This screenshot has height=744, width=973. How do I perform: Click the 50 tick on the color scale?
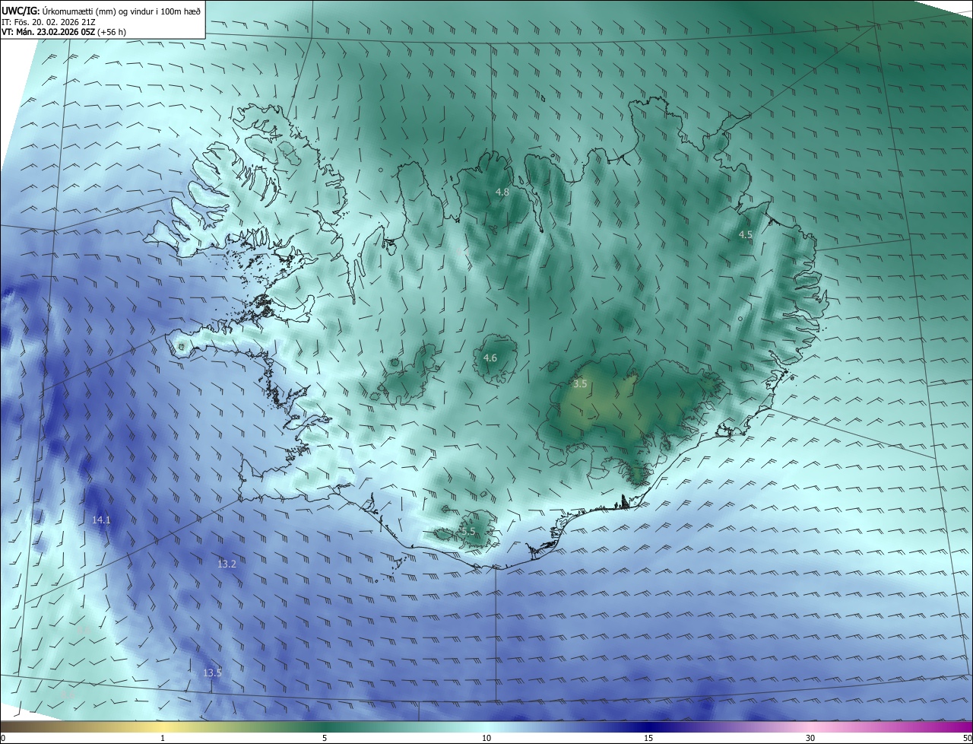point(967,738)
